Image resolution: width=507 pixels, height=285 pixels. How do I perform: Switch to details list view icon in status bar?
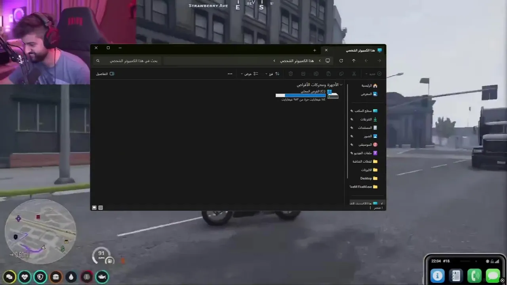(x=101, y=207)
